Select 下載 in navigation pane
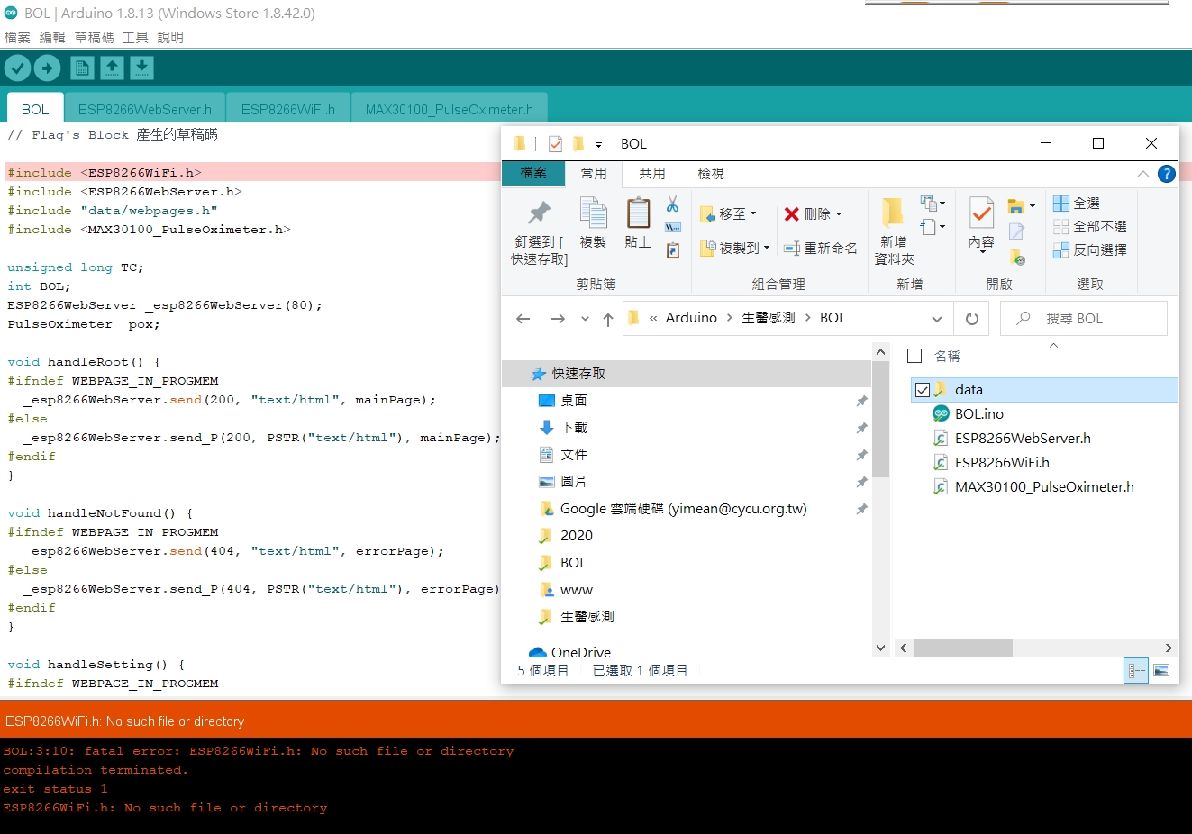This screenshot has height=834, width=1192. 573,428
